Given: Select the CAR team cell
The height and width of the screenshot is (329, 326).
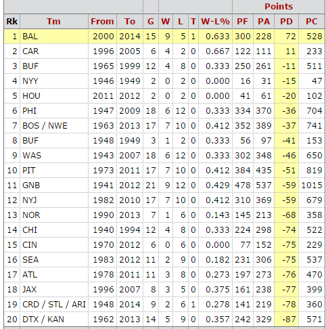Looking at the screenshot, I should pos(54,51).
